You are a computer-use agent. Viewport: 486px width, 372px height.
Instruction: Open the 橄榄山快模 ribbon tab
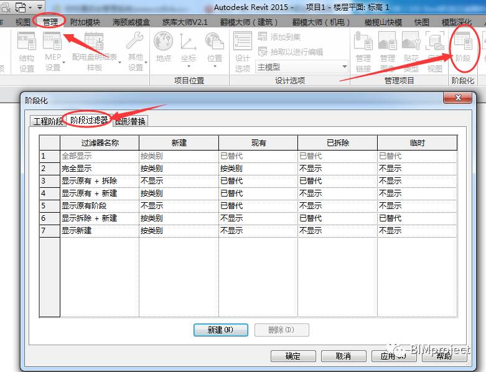[x=383, y=22]
